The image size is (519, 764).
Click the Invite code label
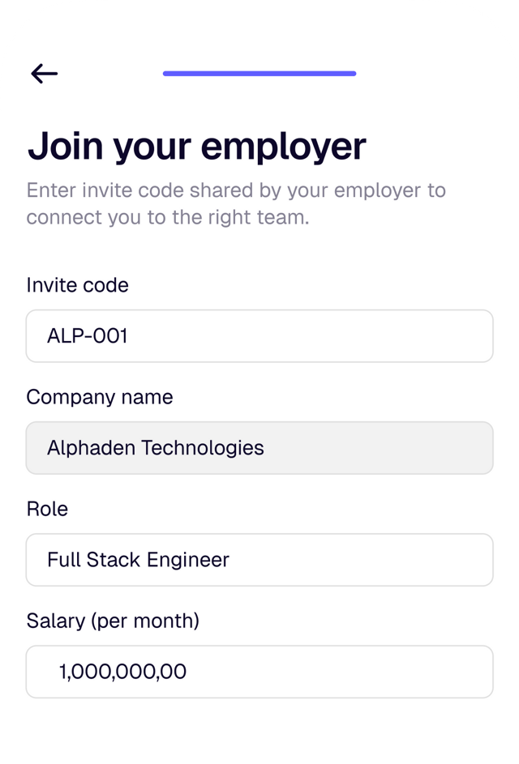pos(77,285)
